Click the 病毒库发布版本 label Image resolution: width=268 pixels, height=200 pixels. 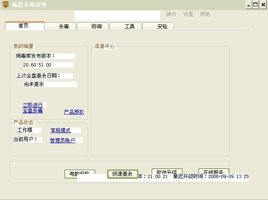[35, 56]
